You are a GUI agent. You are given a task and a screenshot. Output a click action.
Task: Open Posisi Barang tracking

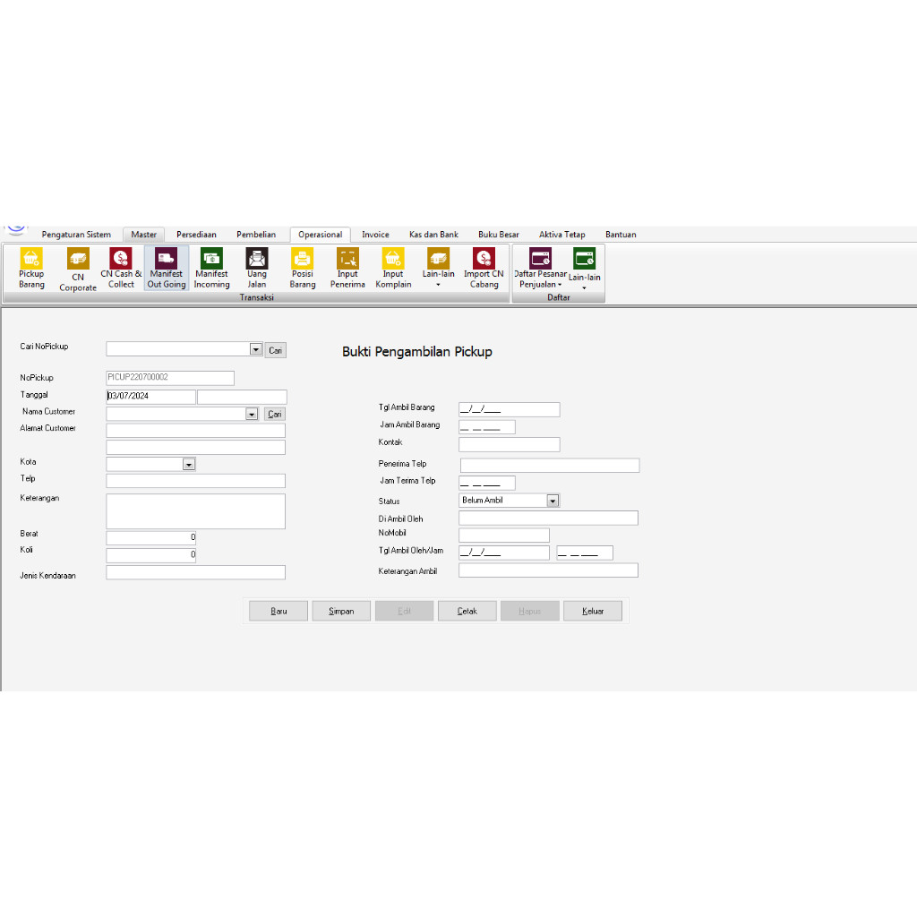pos(303,268)
